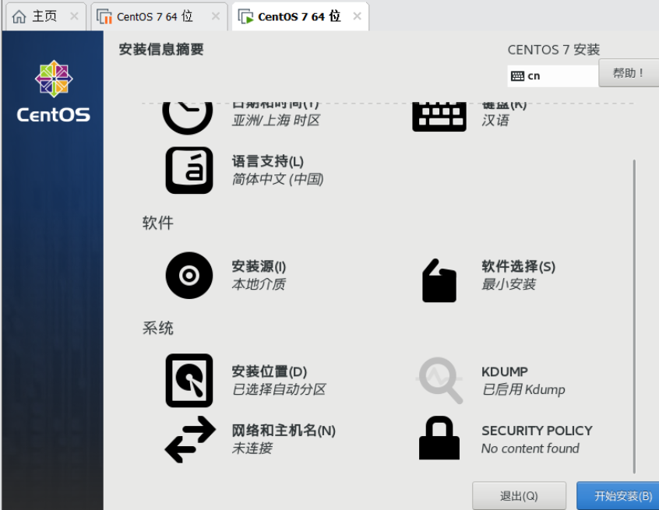Click the 软件 section heading
This screenshot has height=510, width=659.
tap(157, 223)
